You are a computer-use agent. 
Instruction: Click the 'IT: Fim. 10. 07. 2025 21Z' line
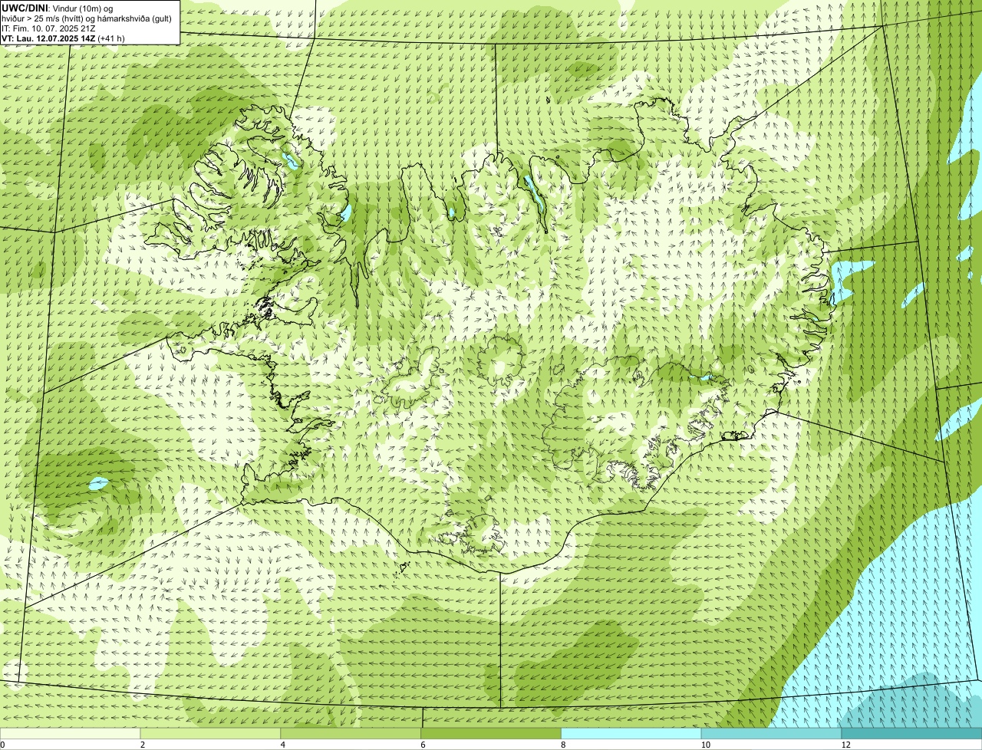[49, 28]
